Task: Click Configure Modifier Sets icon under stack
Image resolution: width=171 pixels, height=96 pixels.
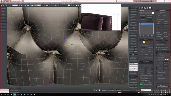Action: (152, 36)
